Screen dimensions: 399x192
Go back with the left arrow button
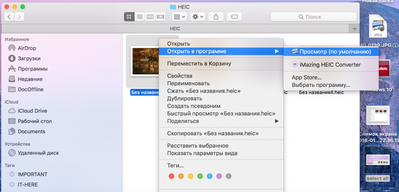coord(9,16)
